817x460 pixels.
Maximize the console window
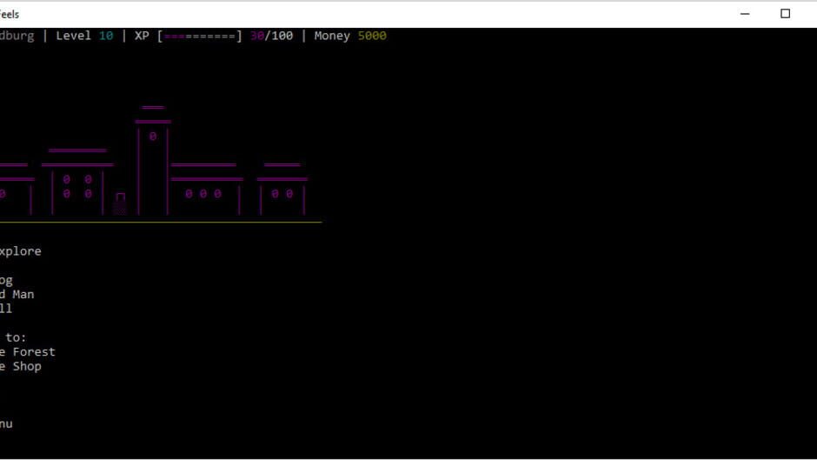(786, 14)
